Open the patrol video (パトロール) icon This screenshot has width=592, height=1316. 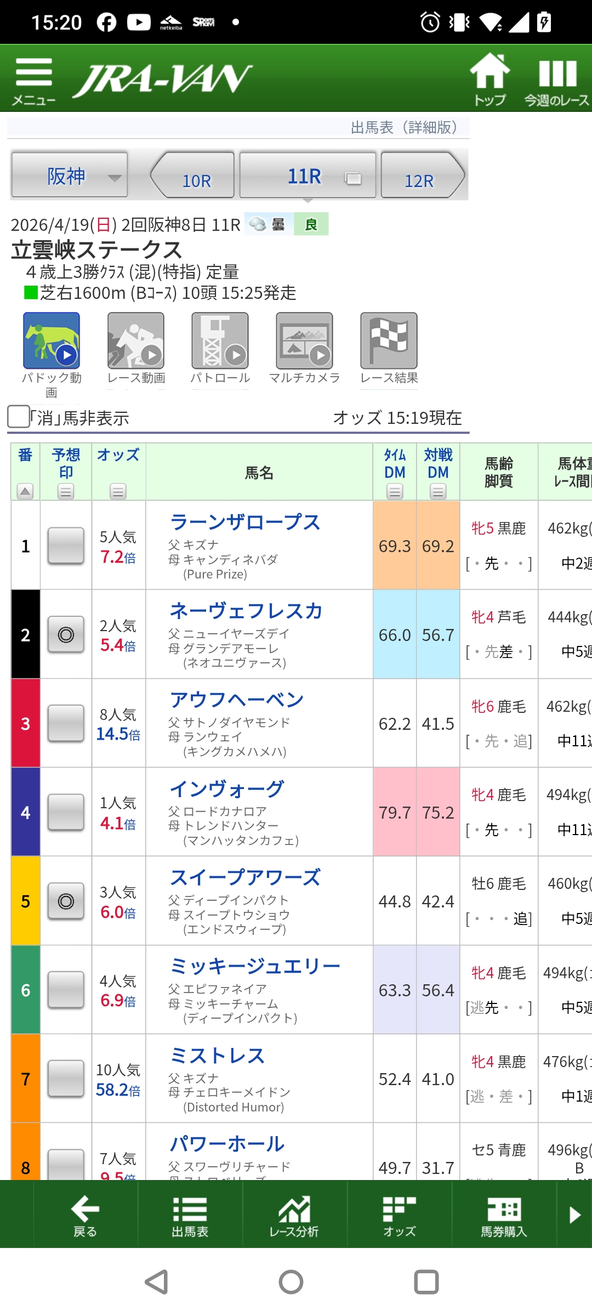[220, 341]
